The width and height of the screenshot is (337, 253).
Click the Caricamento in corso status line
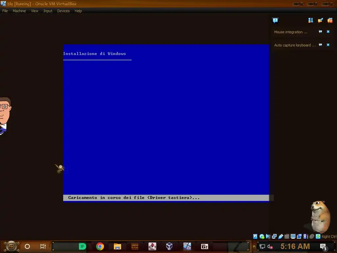click(166, 198)
